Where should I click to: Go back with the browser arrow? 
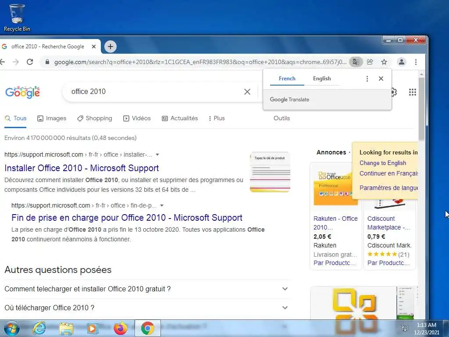2,62
